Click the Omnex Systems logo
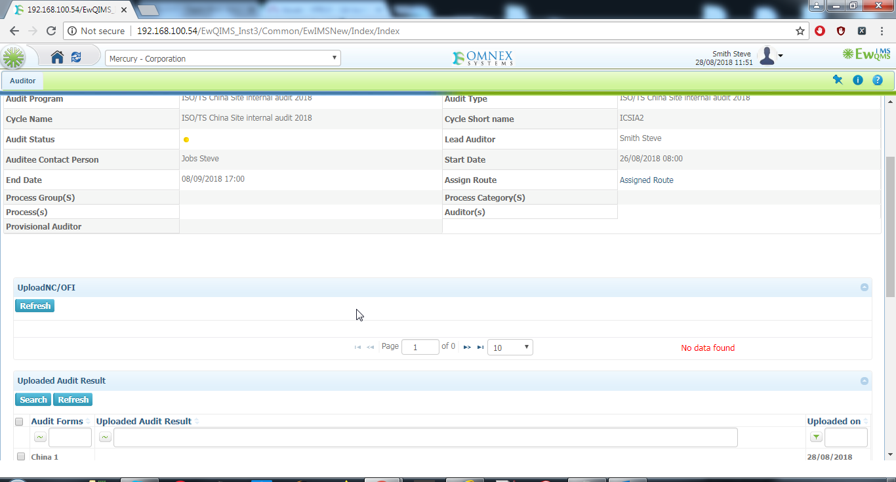Viewport: 896px width, 482px height. coord(483,58)
